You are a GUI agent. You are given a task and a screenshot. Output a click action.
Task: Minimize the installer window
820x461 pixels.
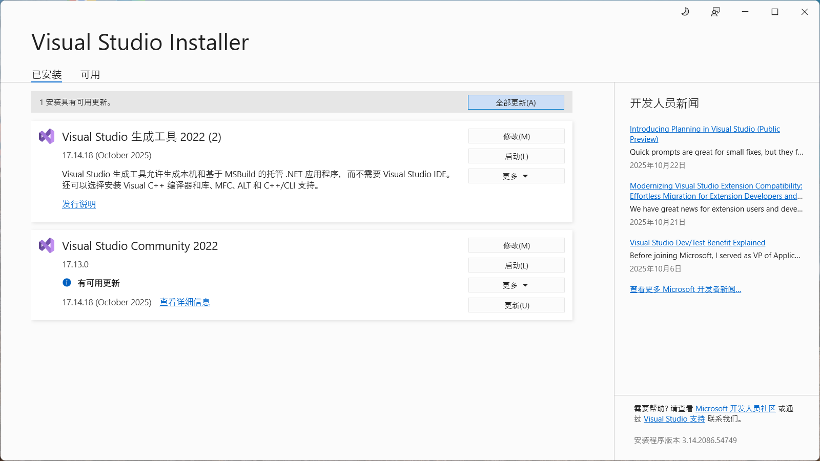745,12
